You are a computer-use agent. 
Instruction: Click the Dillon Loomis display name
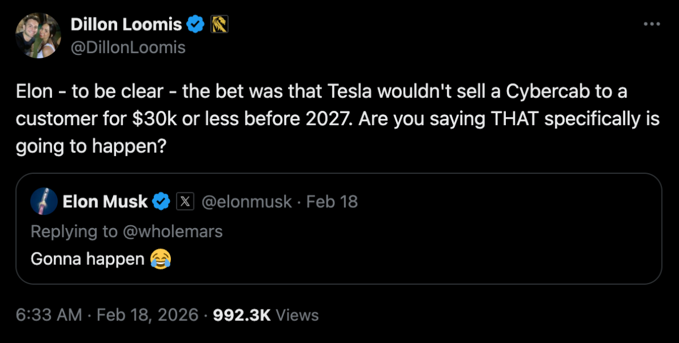(x=126, y=24)
